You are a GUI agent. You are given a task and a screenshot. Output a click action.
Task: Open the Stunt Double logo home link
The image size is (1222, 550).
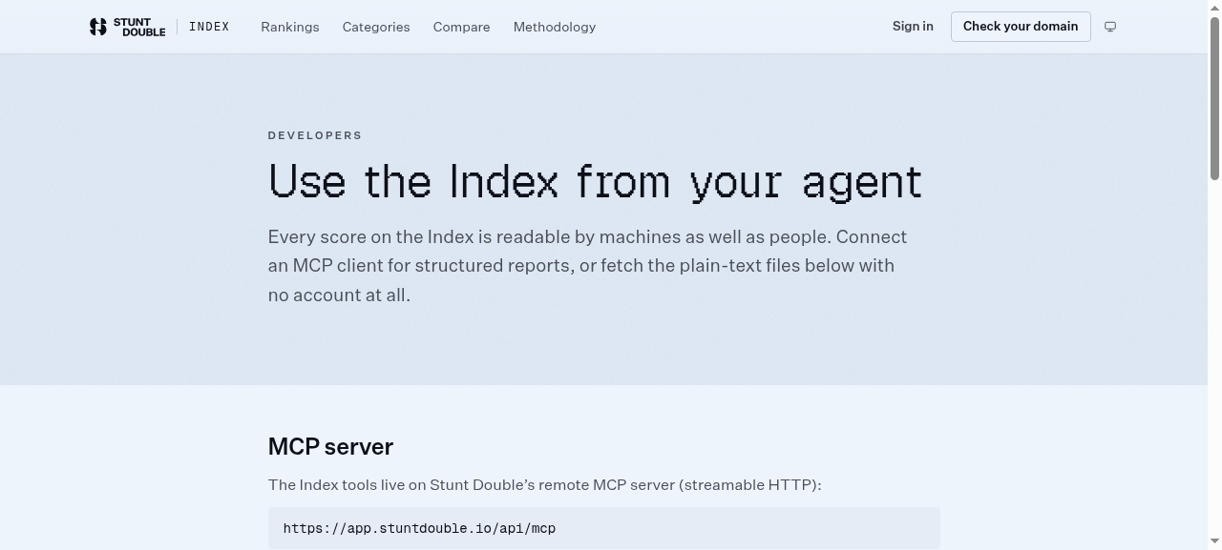[x=127, y=27]
